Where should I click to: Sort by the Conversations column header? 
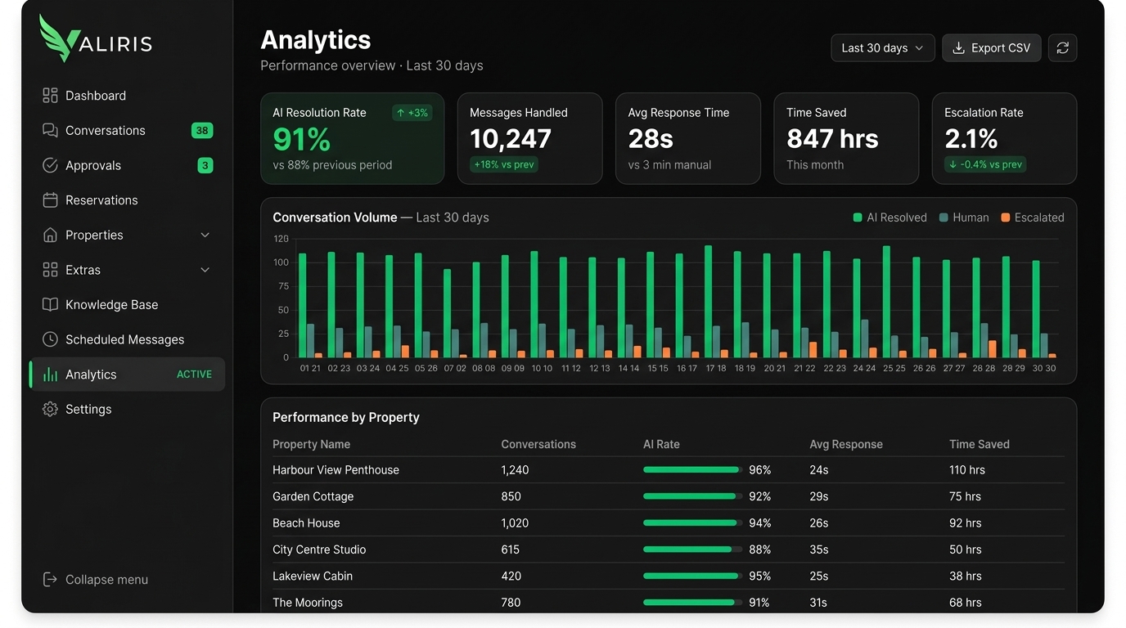pos(538,445)
